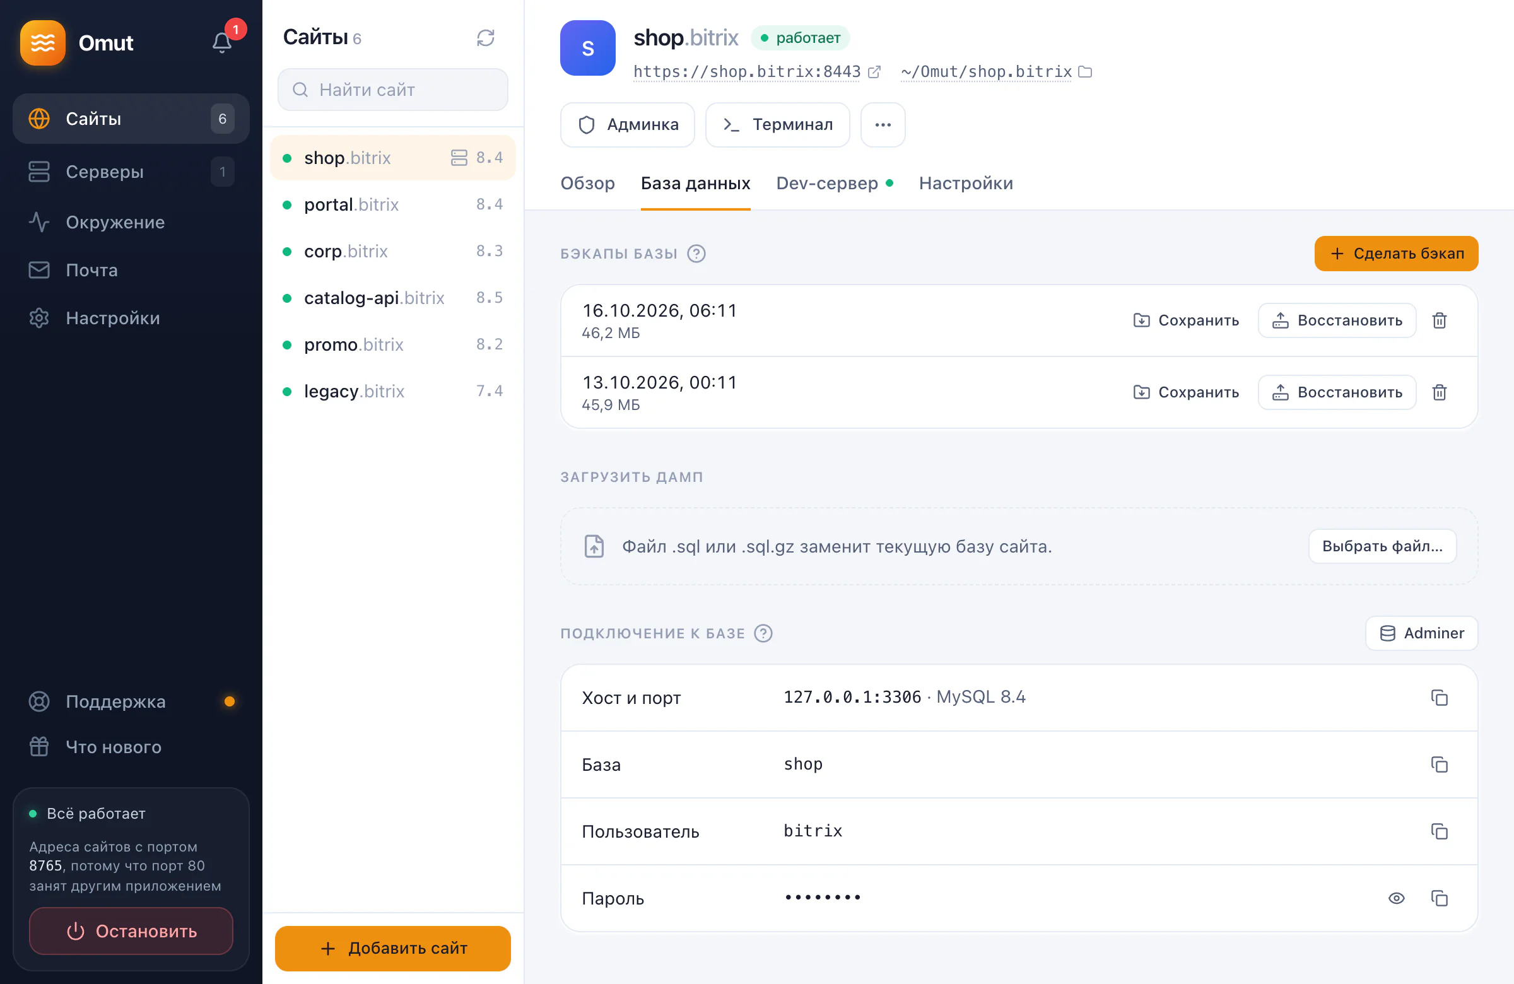
Task: Save the 13.10.2026 backup via Сохранить
Action: coord(1186,392)
